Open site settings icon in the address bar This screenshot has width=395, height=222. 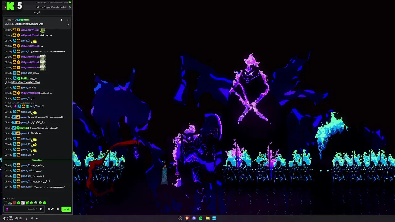point(70,7)
